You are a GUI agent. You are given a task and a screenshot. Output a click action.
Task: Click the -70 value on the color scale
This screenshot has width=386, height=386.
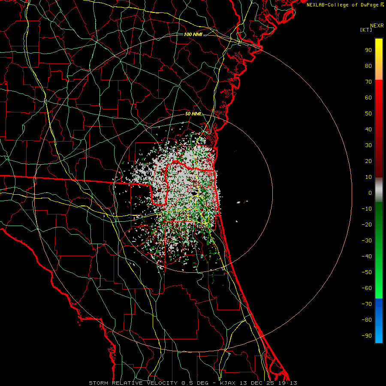[x=367, y=304]
